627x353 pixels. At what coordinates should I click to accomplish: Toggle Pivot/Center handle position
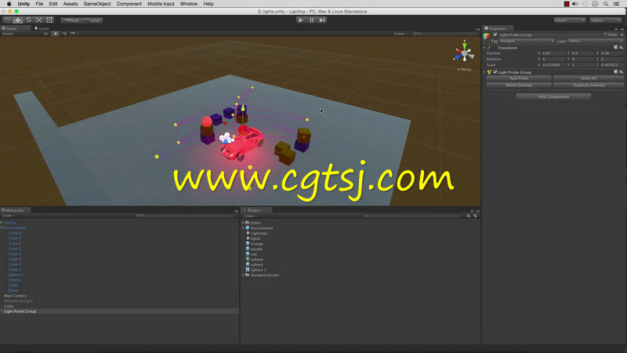click(71, 20)
